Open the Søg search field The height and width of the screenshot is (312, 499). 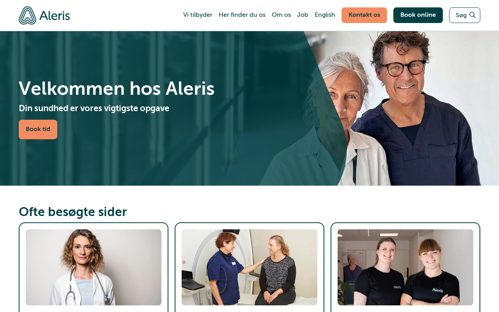[465, 15]
